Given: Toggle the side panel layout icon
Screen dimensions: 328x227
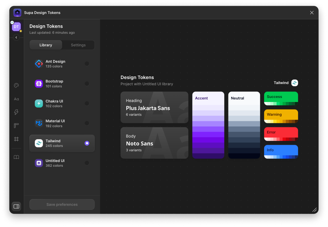Looking at the screenshot, I should (16, 206).
